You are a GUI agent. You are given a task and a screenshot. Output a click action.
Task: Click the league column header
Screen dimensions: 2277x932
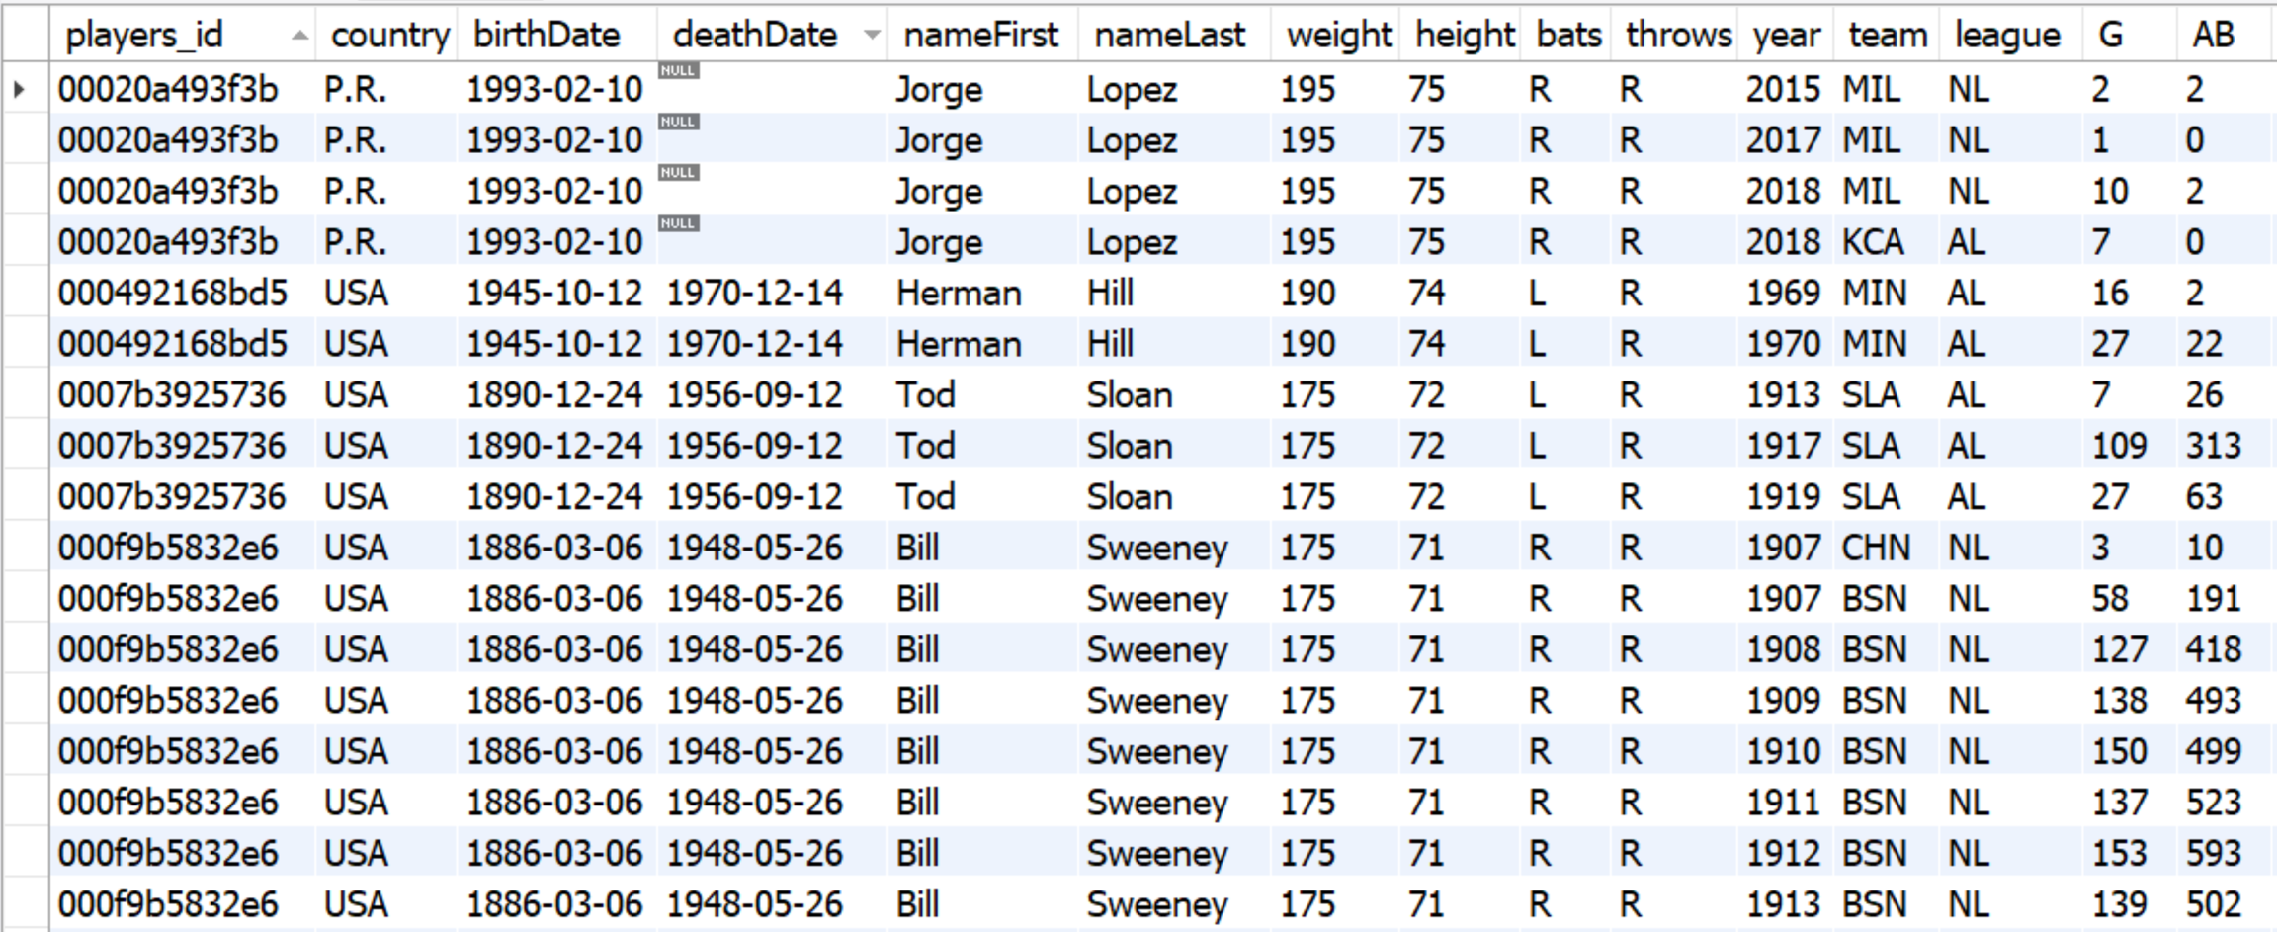(x=2007, y=36)
